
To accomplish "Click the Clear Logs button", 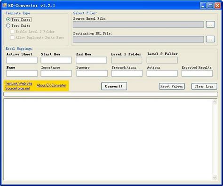I will coord(204,86).
